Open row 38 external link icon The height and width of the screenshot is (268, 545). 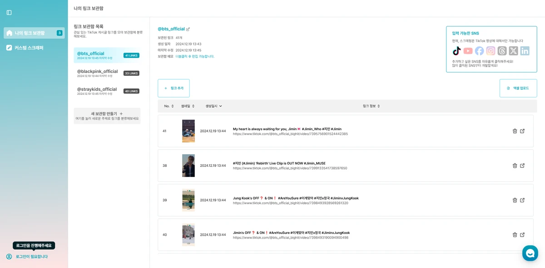[x=522, y=166]
